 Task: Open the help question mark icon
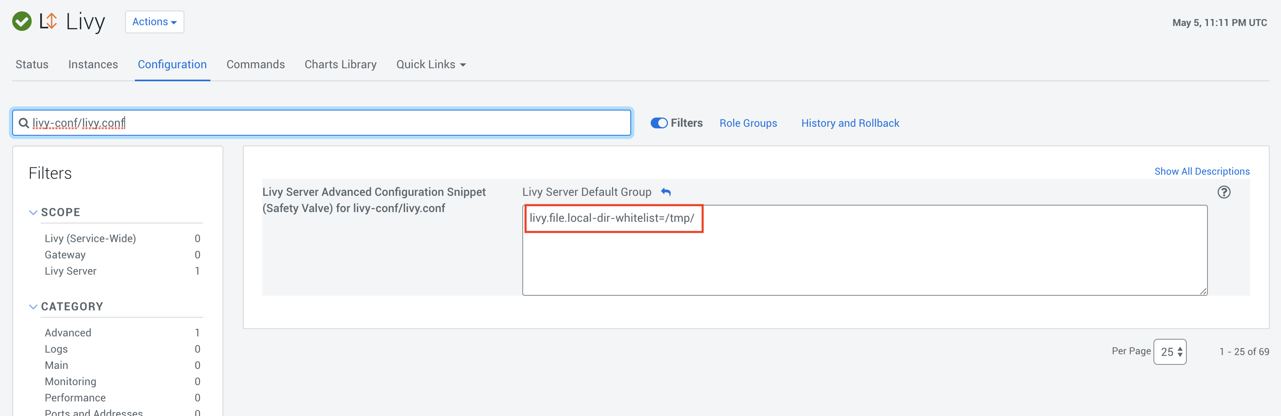[x=1225, y=192]
